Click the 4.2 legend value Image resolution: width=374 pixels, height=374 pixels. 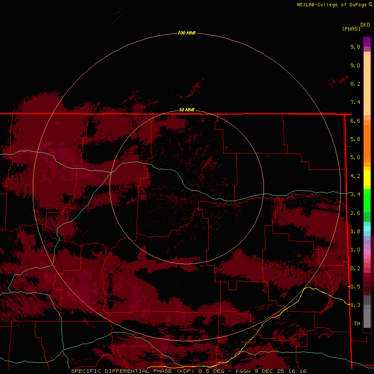(x=355, y=176)
